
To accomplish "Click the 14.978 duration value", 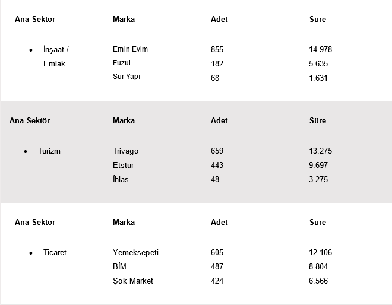I will pyautogui.click(x=321, y=49).
